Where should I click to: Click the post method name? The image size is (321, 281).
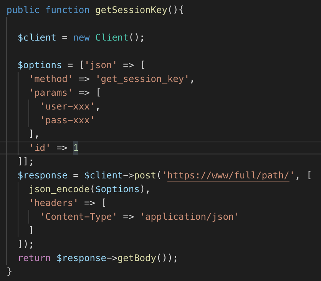coord(145,176)
